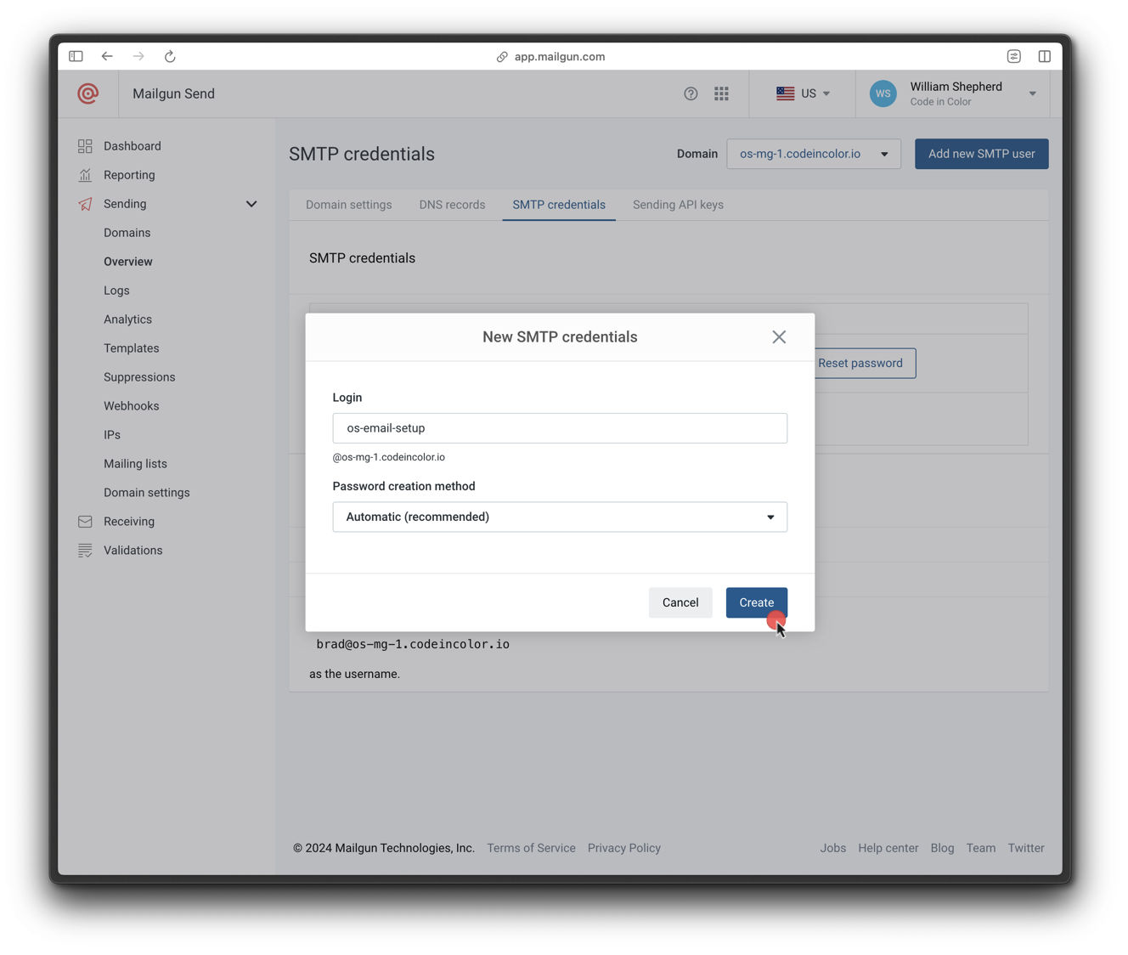This screenshot has height=955, width=1128.
Task: Expand the William Shepherd account menu
Action: click(1032, 93)
